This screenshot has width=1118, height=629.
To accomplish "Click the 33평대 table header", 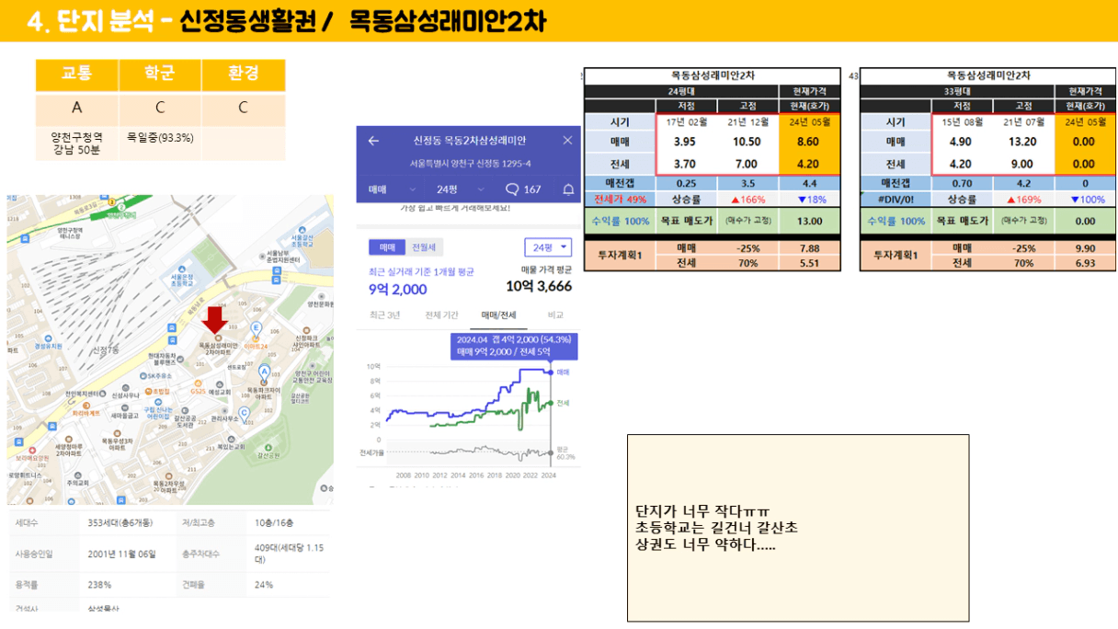I will pyautogui.click(x=956, y=92).
